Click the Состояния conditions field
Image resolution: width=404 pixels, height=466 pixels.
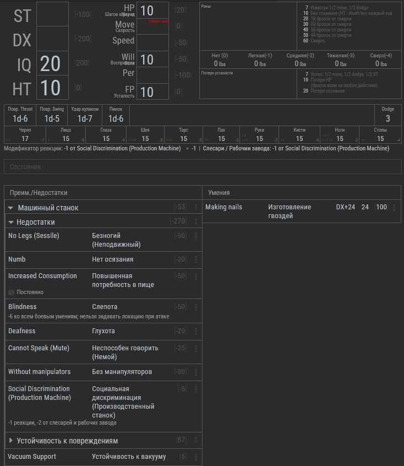203,166
